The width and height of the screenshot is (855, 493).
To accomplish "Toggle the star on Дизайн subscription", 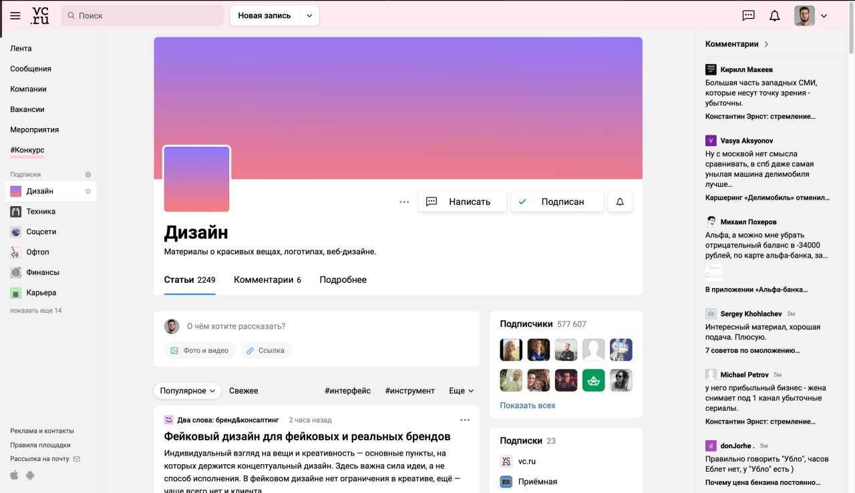I will [88, 191].
